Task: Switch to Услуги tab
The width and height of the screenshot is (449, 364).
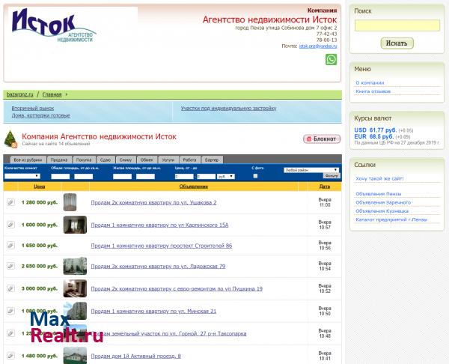Action: (x=168, y=160)
